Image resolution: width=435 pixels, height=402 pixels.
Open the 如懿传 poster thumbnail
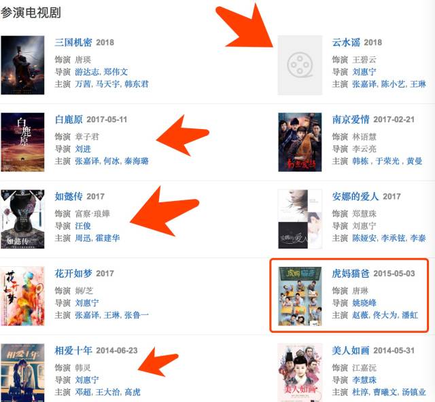click(22, 219)
